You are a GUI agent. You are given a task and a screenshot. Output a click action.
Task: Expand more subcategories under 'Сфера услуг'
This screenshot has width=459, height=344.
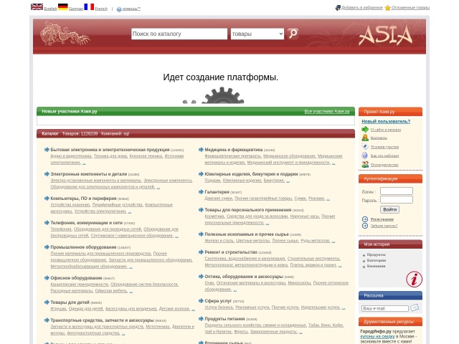pos(344,307)
